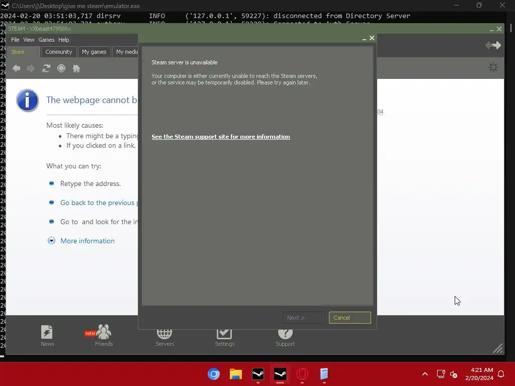Open Chrome from the taskbar
The height and width of the screenshot is (386, 515).
click(214, 374)
